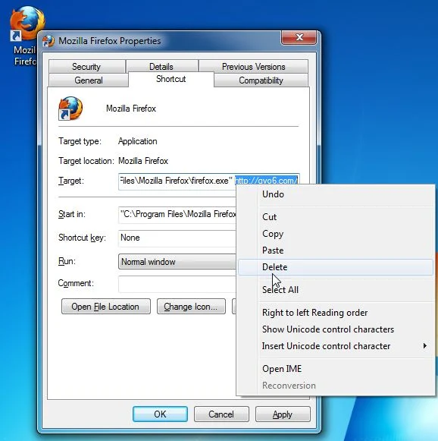
Task: Click the greyed-out Reconversion entry
Action: tap(336, 386)
